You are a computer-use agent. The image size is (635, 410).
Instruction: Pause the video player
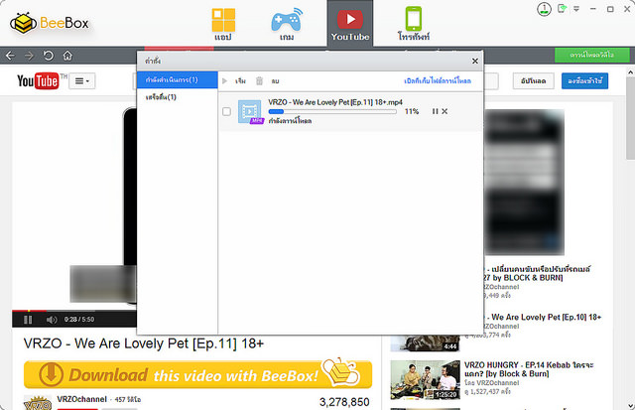28,320
